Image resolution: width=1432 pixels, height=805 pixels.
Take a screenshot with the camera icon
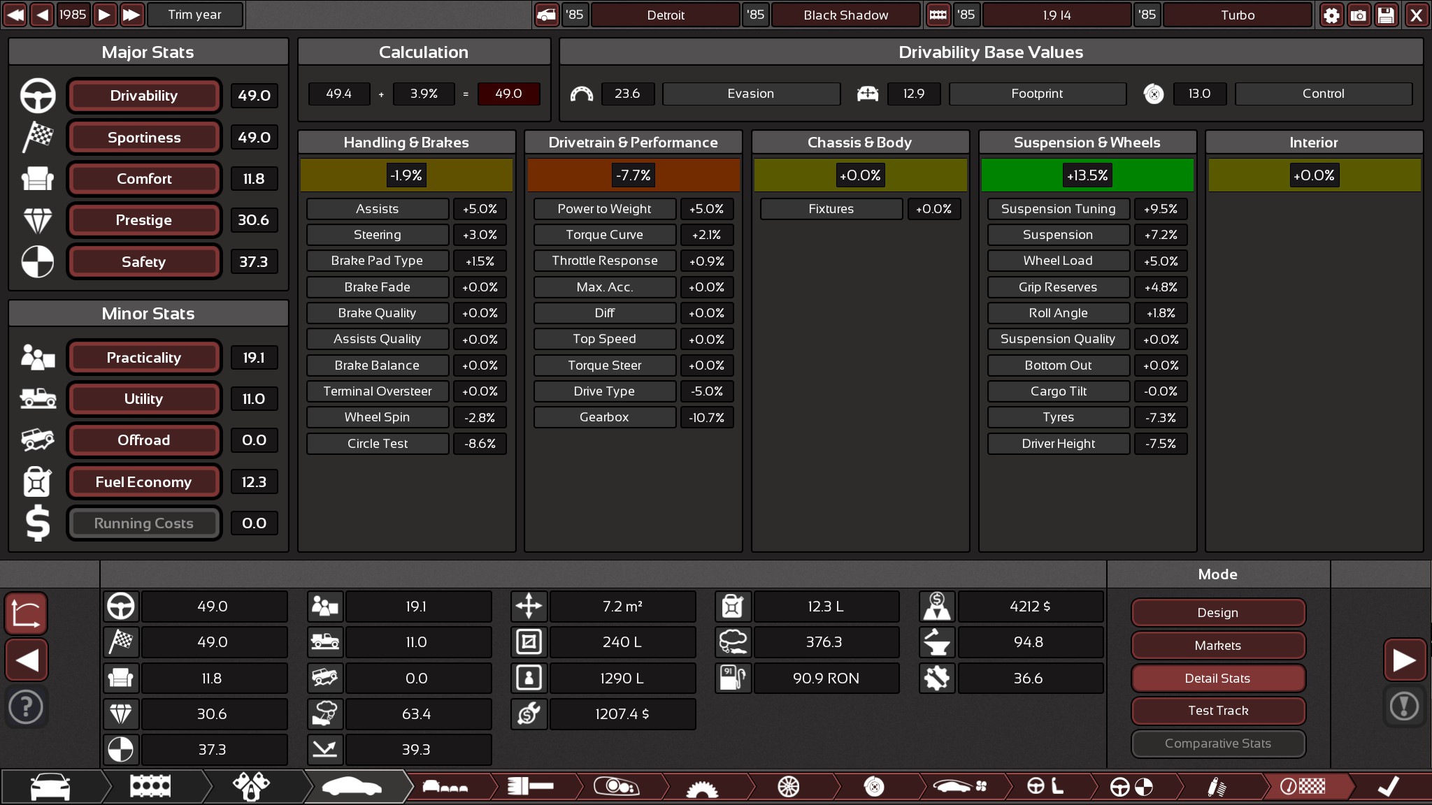[x=1359, y=15]
